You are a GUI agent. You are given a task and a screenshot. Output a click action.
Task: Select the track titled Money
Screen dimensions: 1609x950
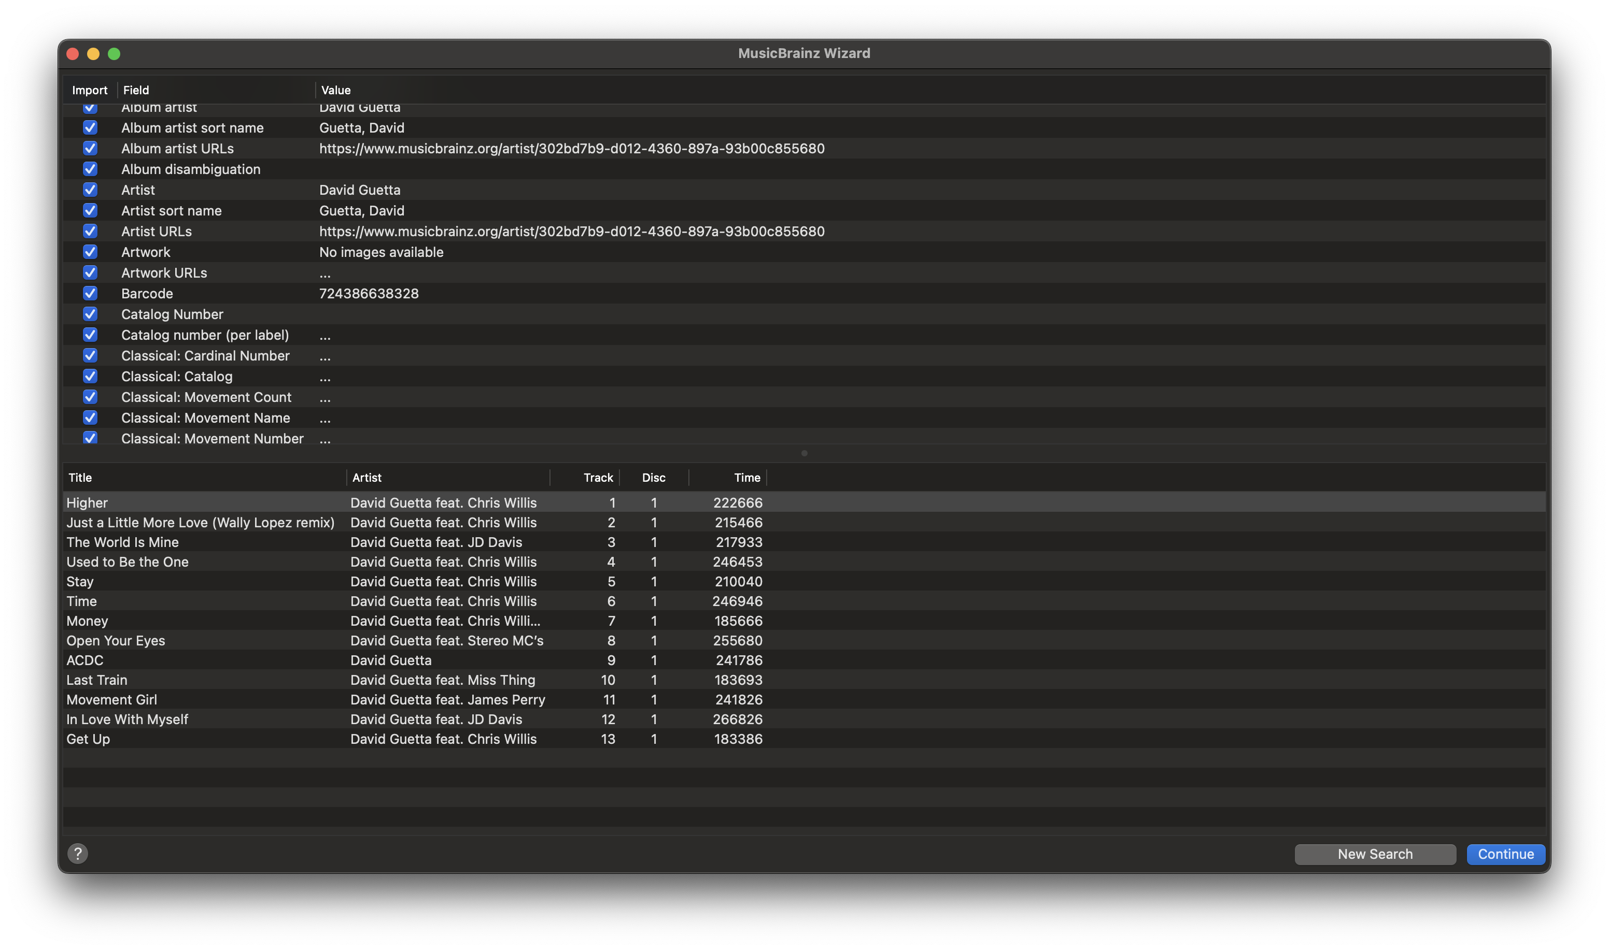coord(805,621)
